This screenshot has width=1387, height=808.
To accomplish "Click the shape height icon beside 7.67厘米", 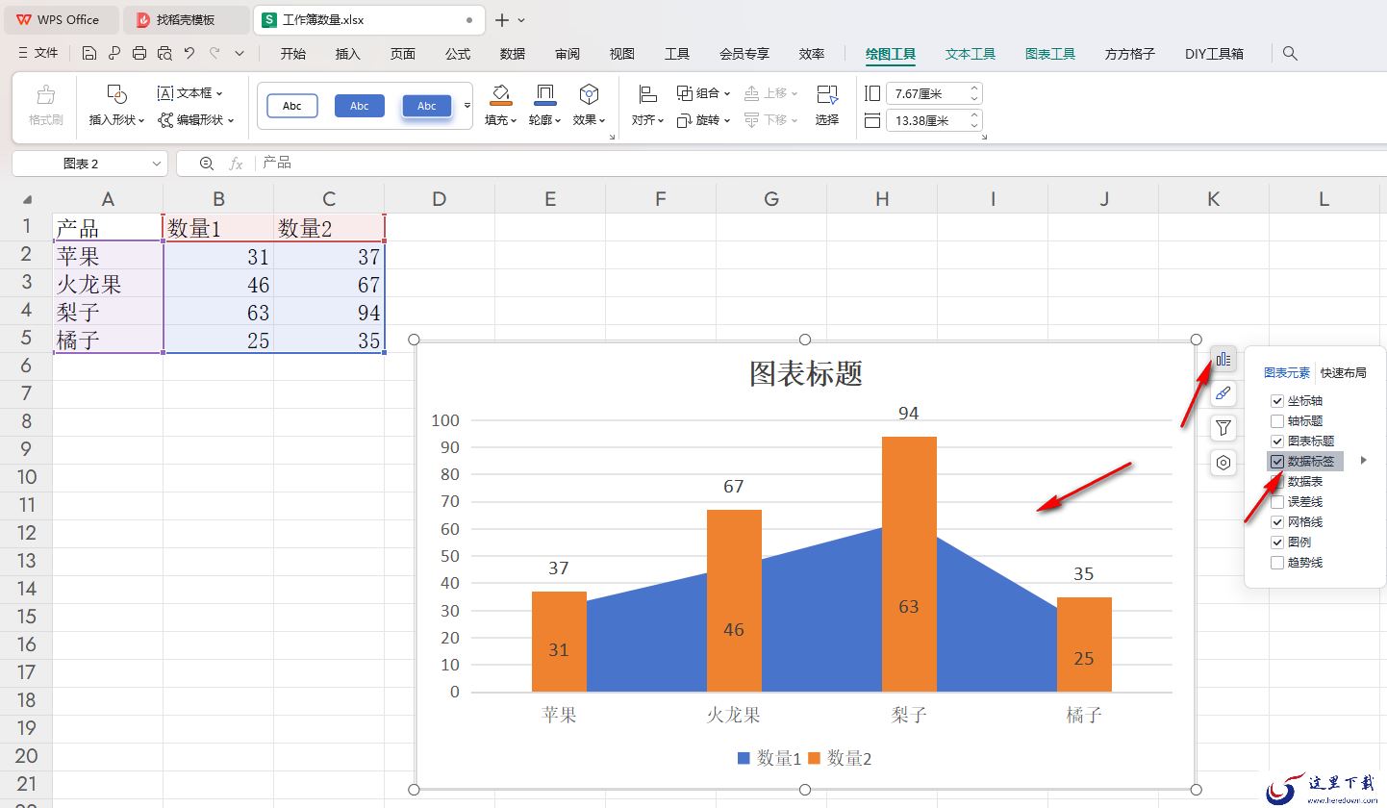I will 872,93.
